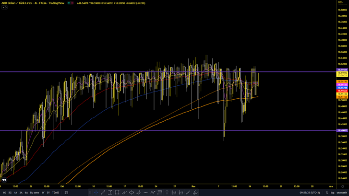Toggle percent scale mode

point(327,193)
